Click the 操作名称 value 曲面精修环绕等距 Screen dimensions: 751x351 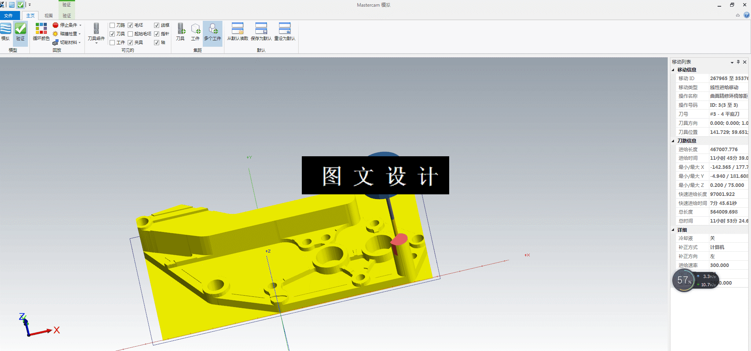[x=729, y=96]
